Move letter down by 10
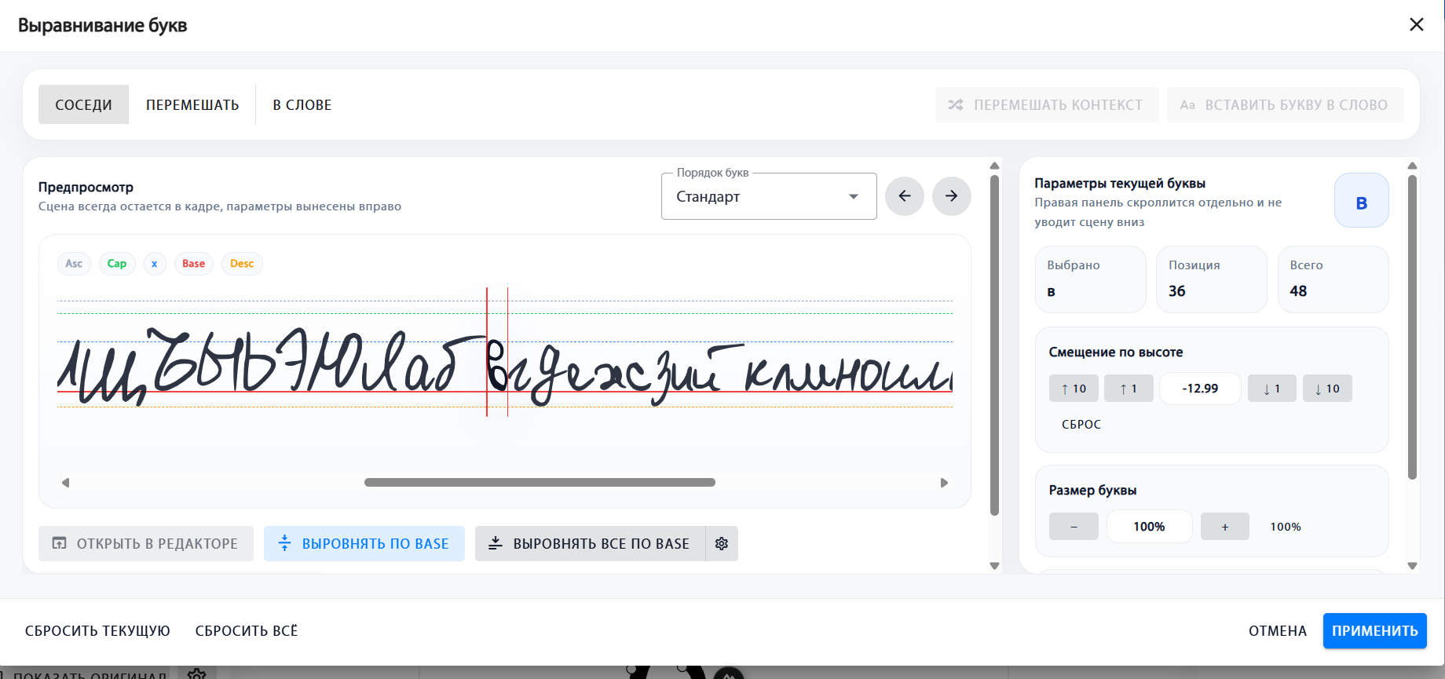This screenshot has height=679, width=1445. coord(1327,389)
